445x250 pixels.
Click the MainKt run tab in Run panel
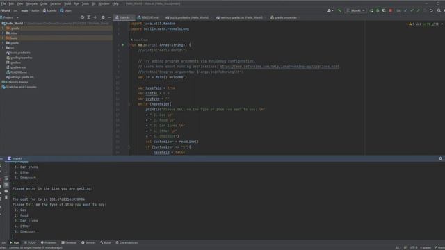tap(17, 158)
